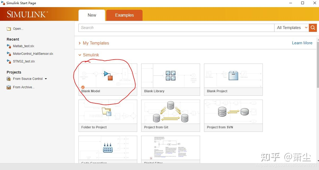
Task: Maximize the Simulink Start Page window
Action: pyautogui.click(x=303, y=3)
